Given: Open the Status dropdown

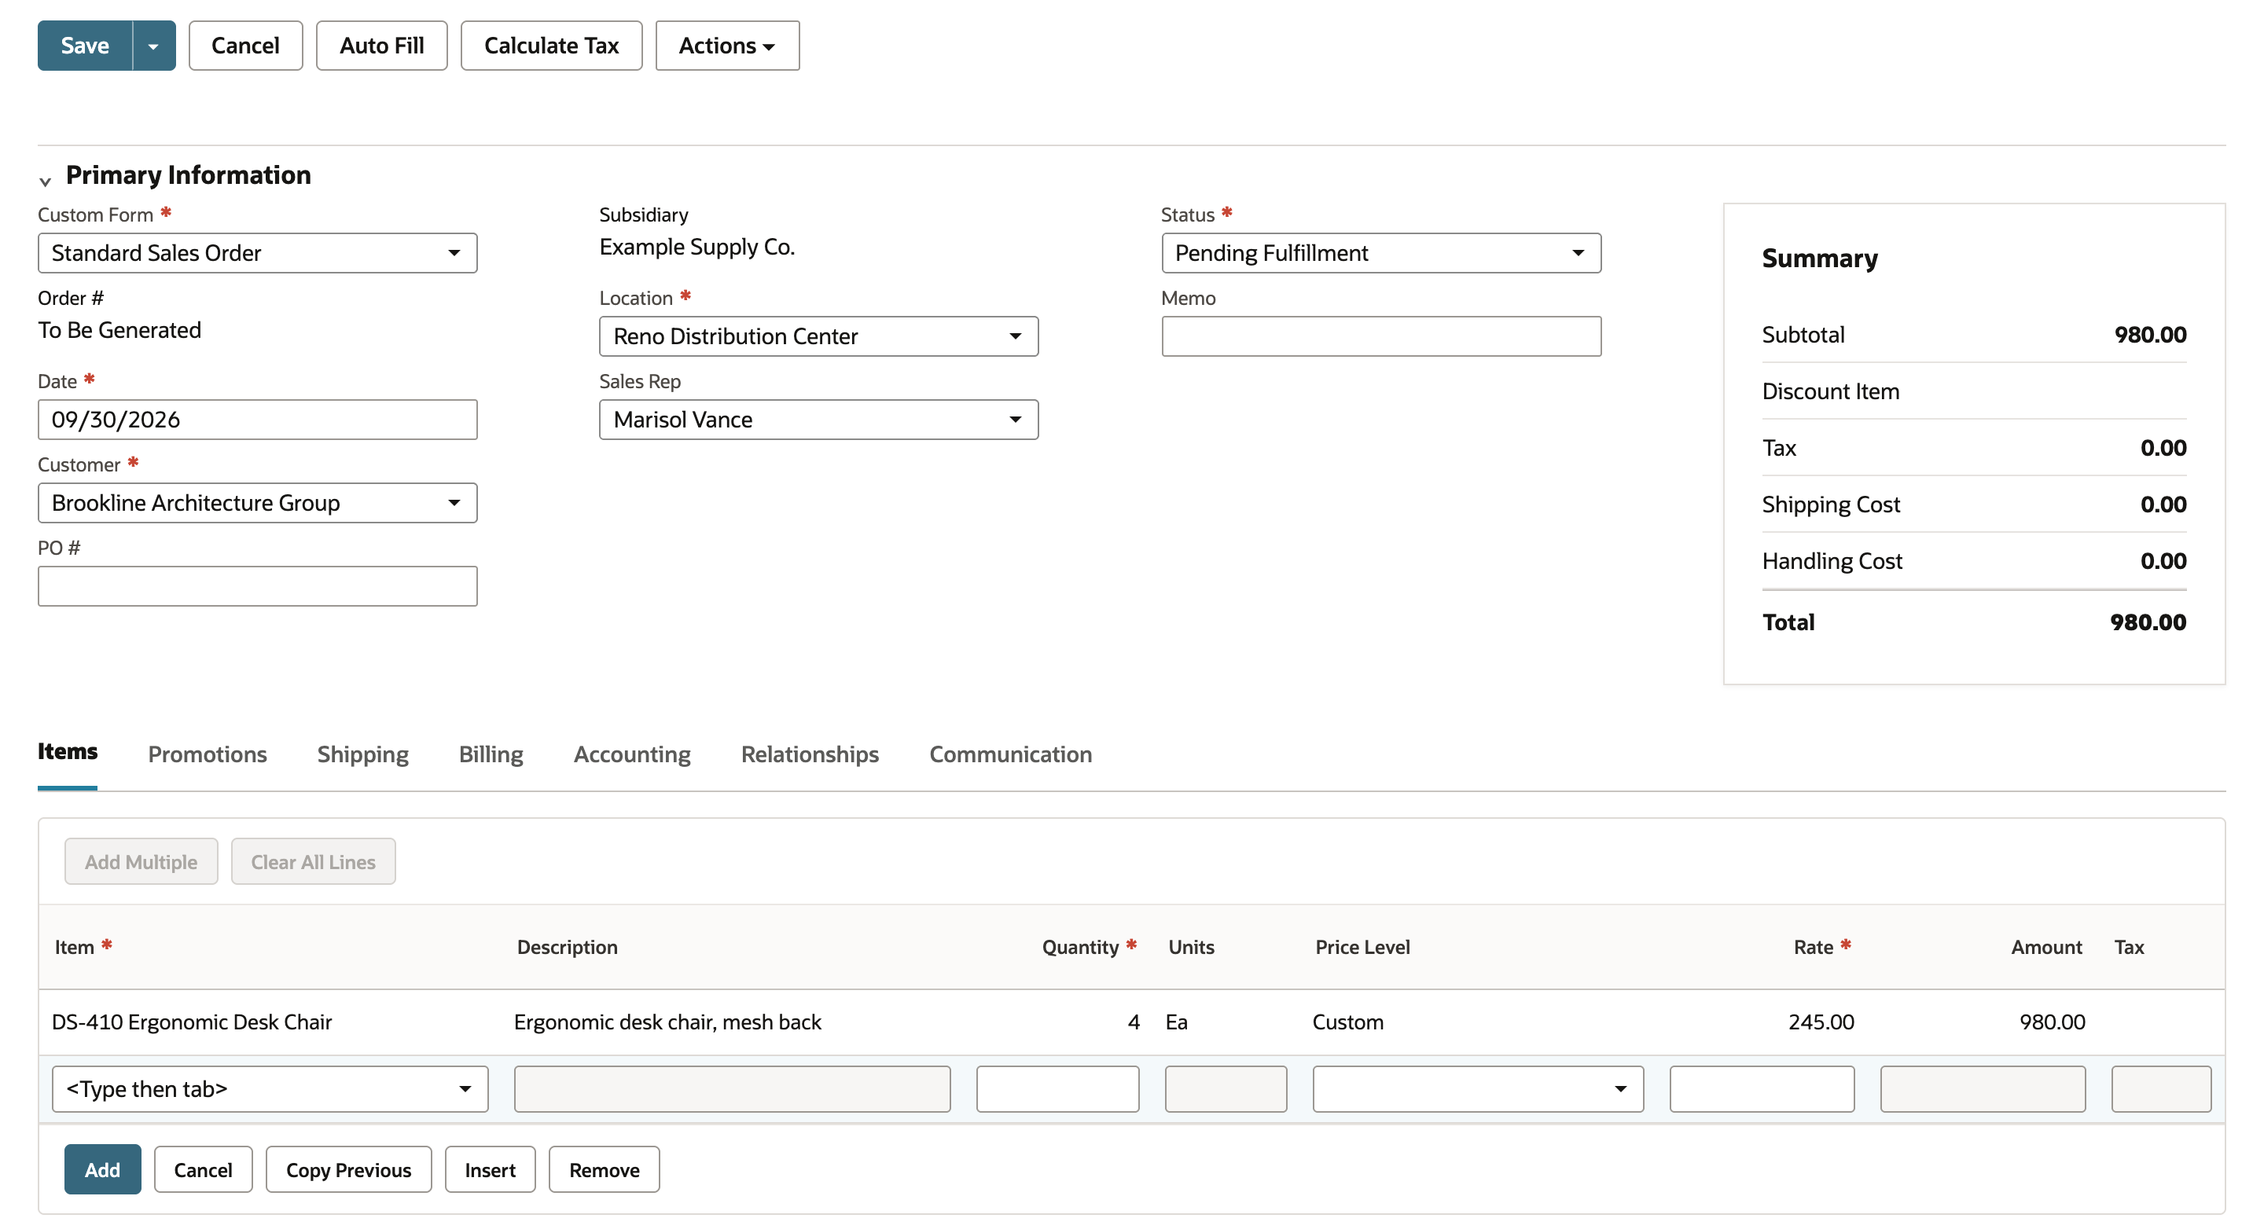Looking at the screenshot, I should point(1380,253).
